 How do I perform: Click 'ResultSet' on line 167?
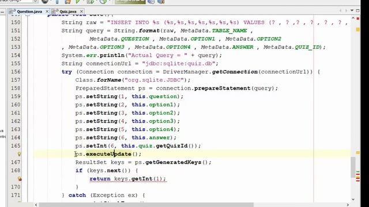(x=91, y=162)
